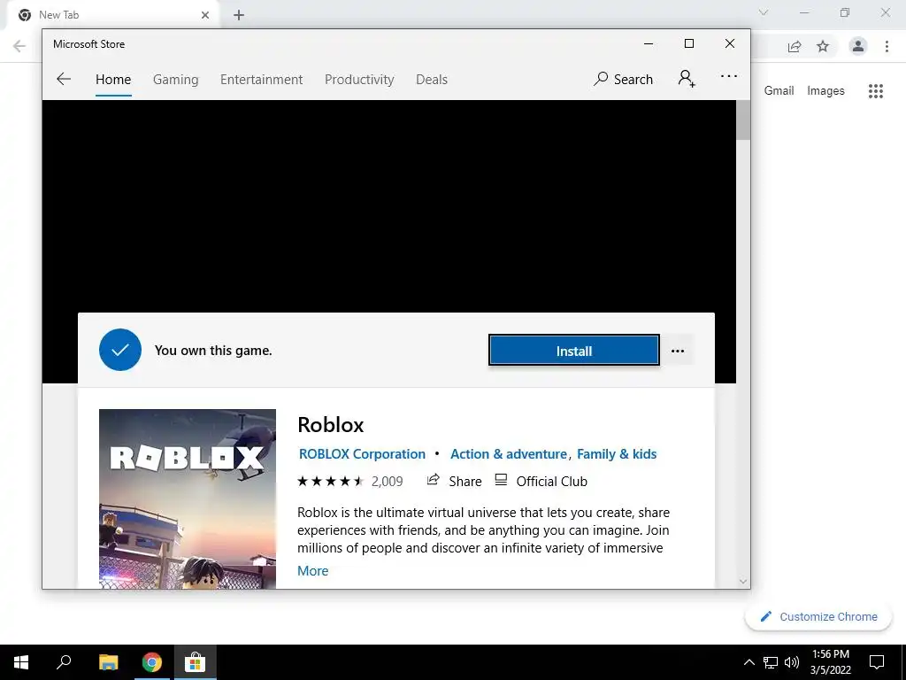906x680 pixels.
Task: Open the Deals tab
Action: click(432, 79)
